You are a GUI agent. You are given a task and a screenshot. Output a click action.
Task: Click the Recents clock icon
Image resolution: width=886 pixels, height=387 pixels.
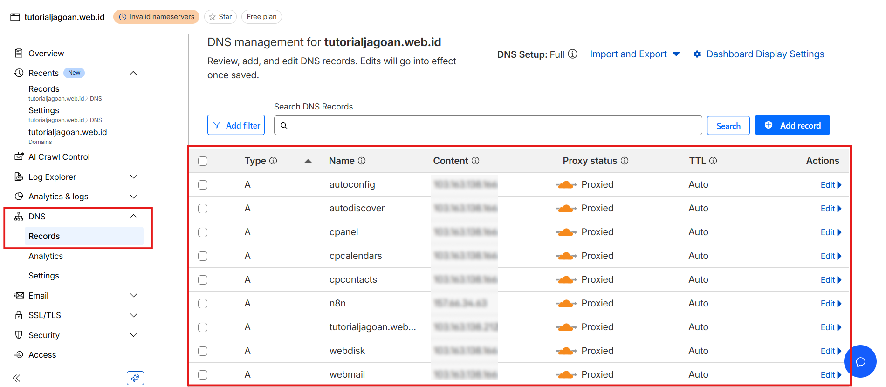[x=19, y=73]
